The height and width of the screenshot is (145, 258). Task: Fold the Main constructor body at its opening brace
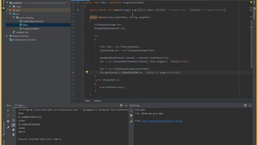point(83,21)
